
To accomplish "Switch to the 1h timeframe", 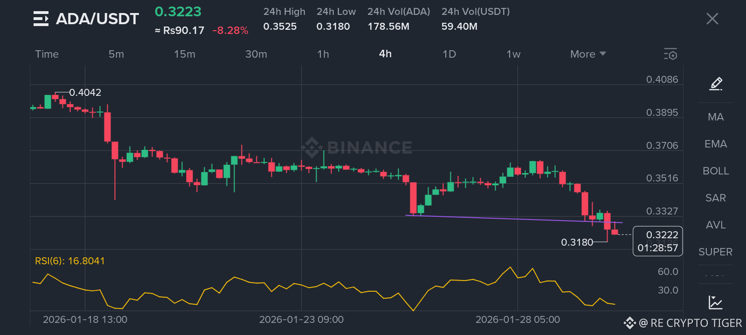I will (323, 54).
